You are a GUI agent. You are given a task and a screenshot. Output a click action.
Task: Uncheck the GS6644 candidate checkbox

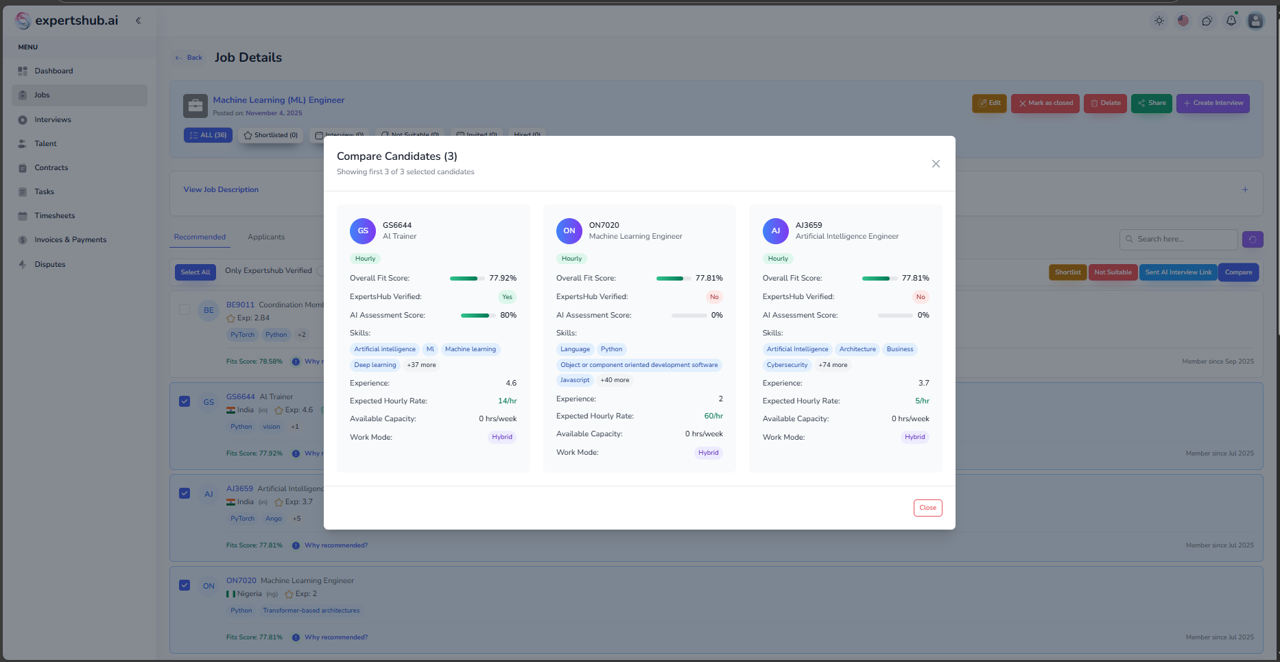click(x=185, y=401)
